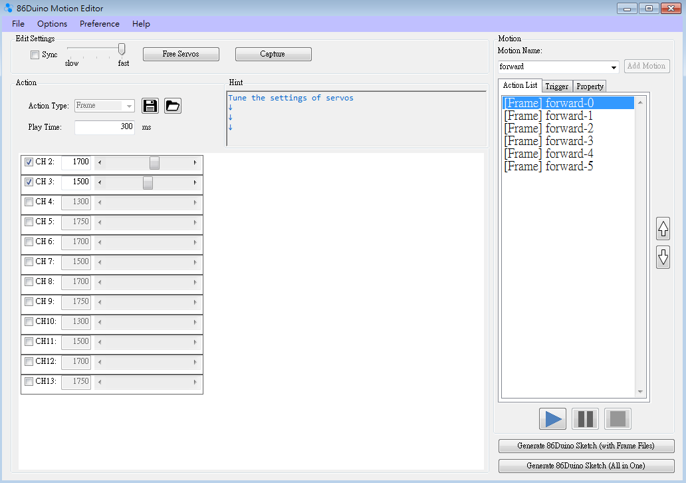Screen dimensions: 686x483
Task: Move selected action down with down arrow
Action: pos(663,257)
